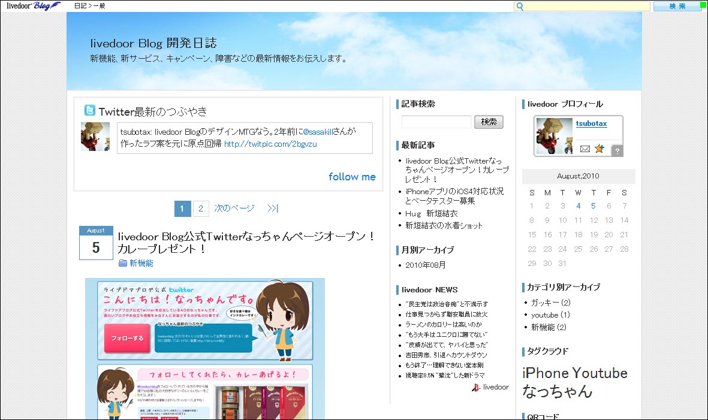Screen dimensions: 708x420
Task: Click the livedoor Blog logo
Action: click(33, 6)
